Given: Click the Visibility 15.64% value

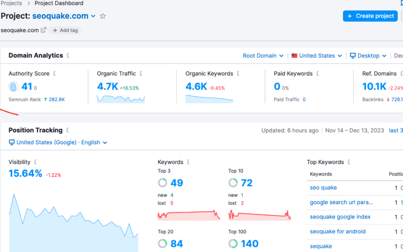Looking at the screenshot, I should (x=26, y=173).
